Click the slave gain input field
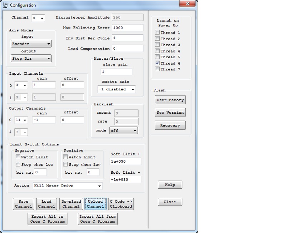Image resolution: width=286 pixels, height=233 pixels. [116, 72]
